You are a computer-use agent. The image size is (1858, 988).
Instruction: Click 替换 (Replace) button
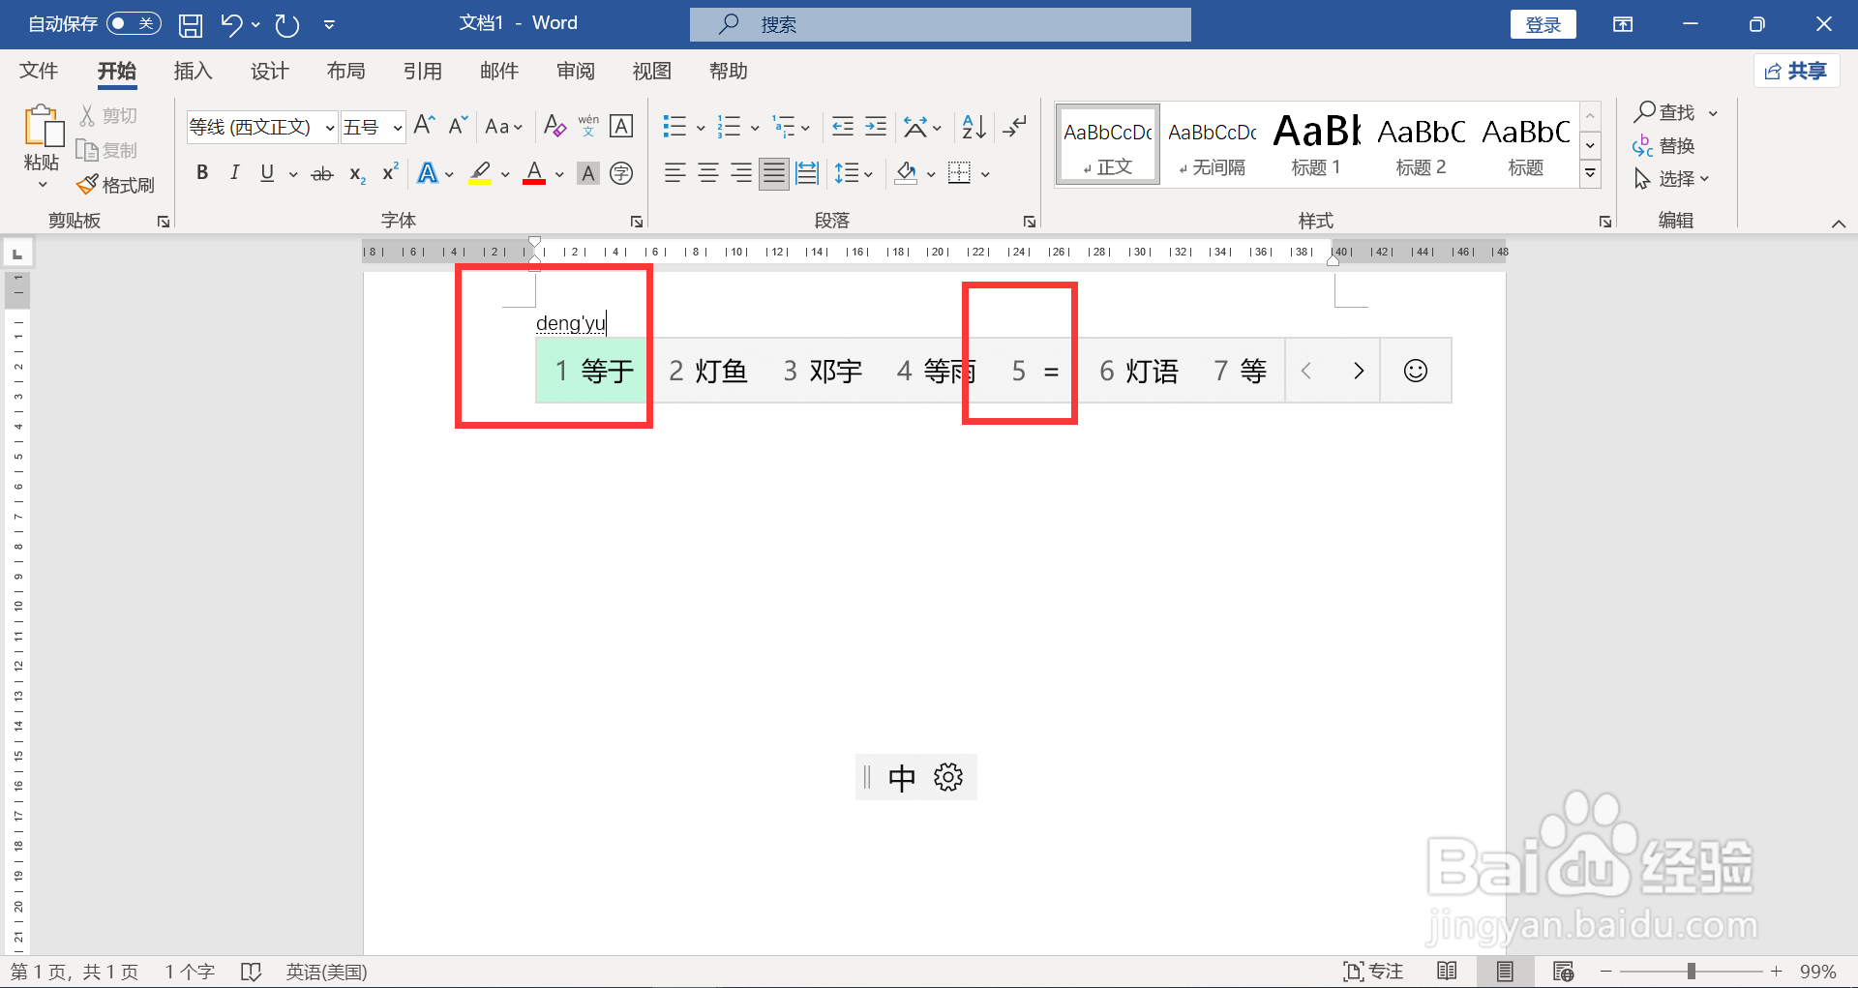pos(1664,145)
